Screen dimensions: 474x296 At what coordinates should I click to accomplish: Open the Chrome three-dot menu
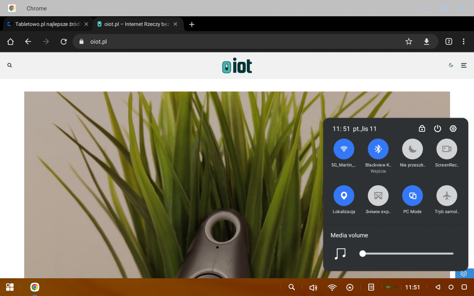click(464, 42)
